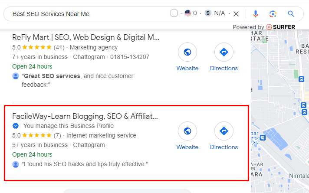Click the US flag volume indicator
Viewport: 309px width, 193px height.
click(x=188, y=13)
